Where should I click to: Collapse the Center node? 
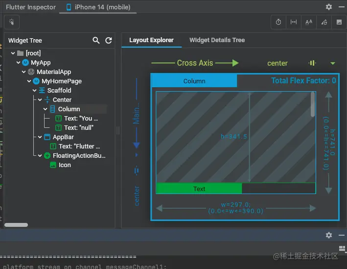tap(40, 100)
